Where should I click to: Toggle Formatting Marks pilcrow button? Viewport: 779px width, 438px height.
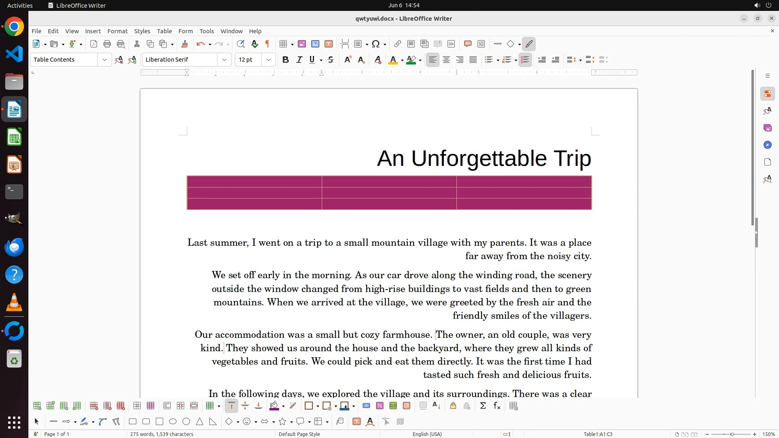pyautogui.click(x=267, y=44)
